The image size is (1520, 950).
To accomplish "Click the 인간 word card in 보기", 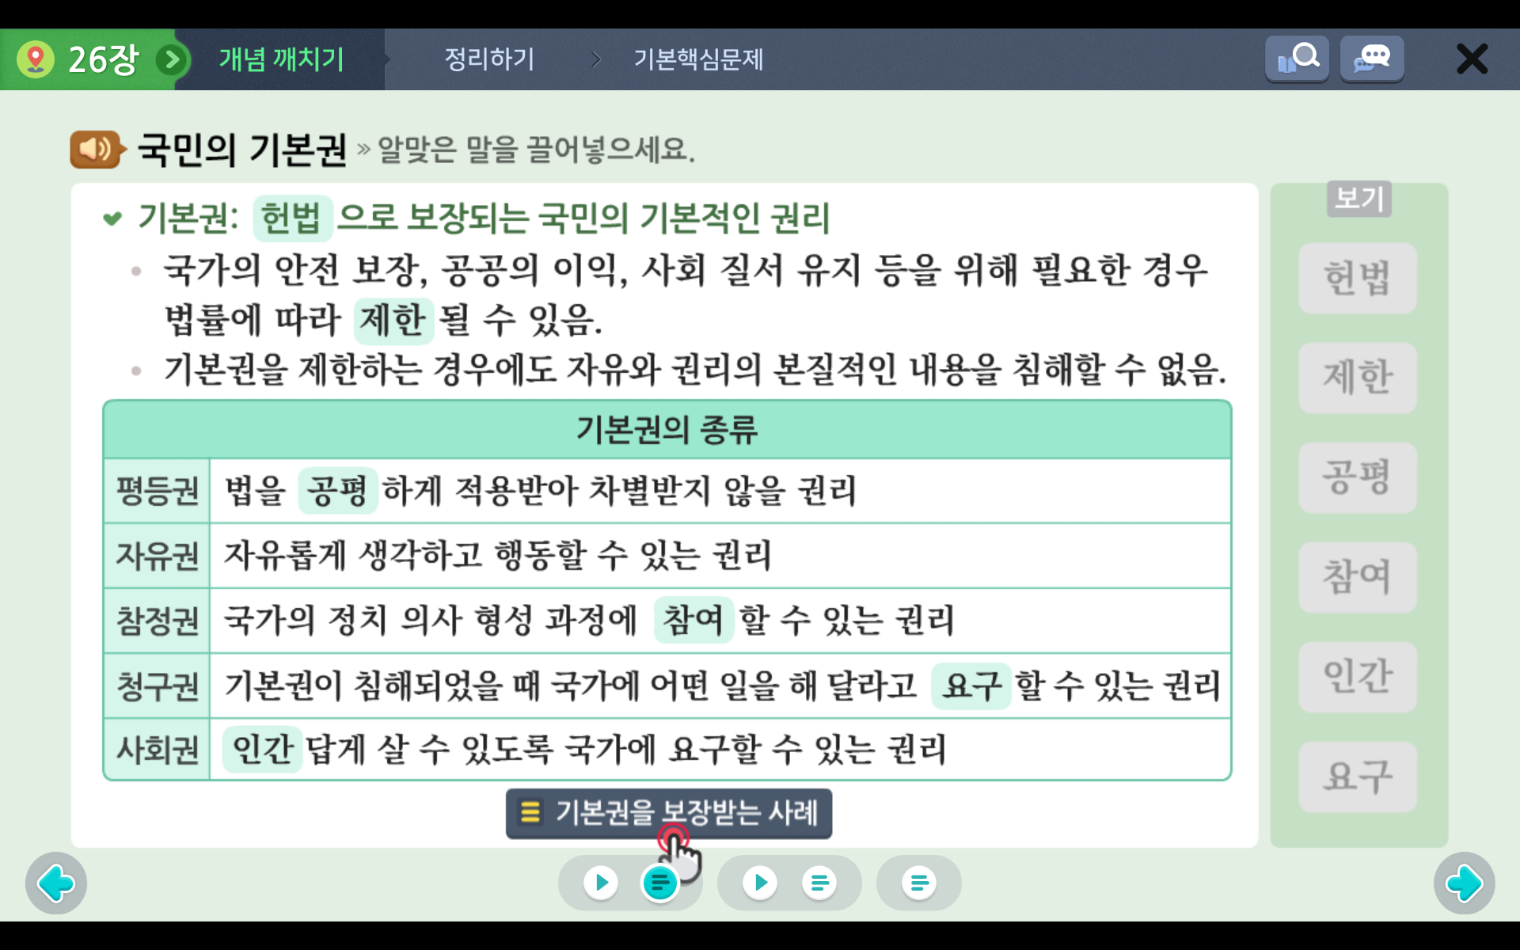I will [x=1358, y=677].
